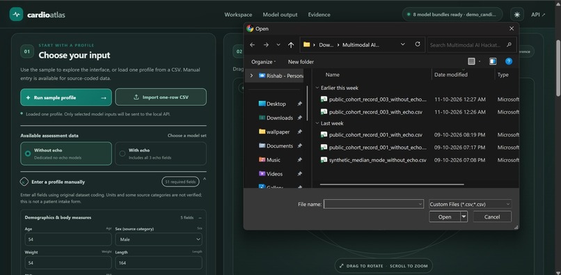Screen dimensions: 561x275
Task: Open the API external link
Action: point(539,15)
